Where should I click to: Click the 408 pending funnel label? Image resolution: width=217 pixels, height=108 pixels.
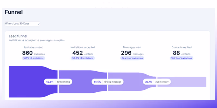(x=63, y=82)
